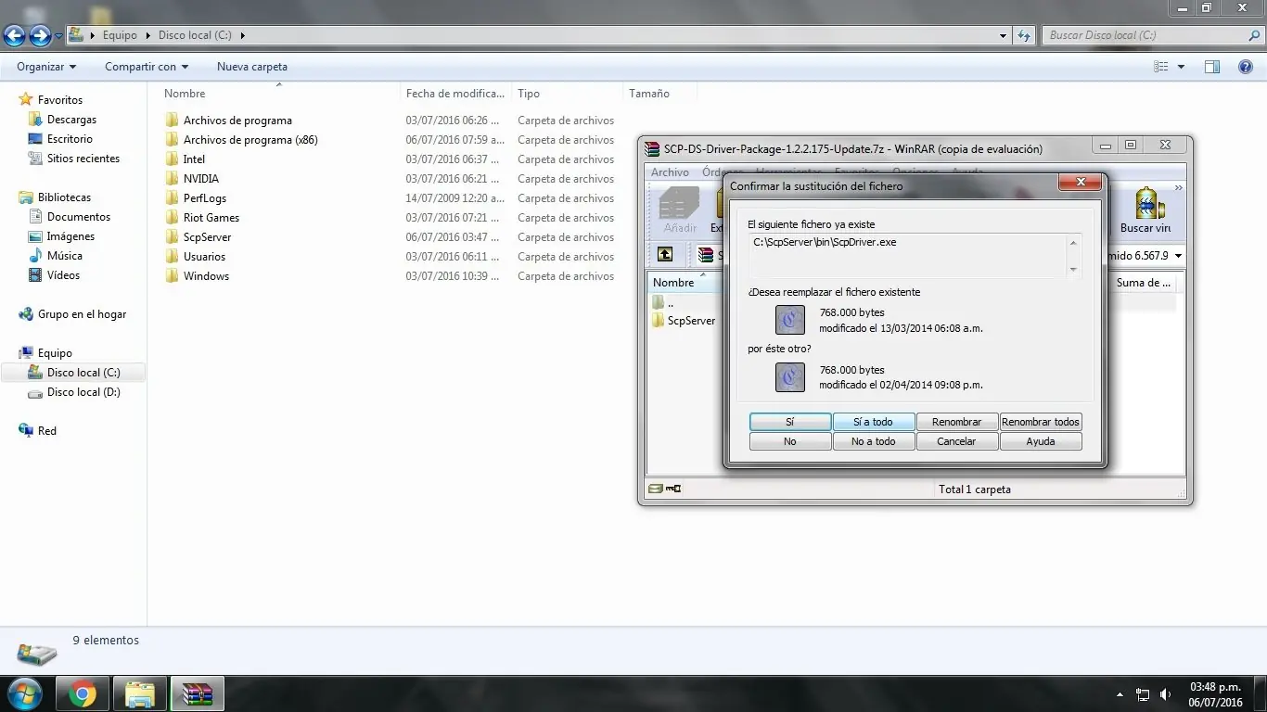Sort Explorer files by Tipo column
Screen dimensions: 1267x712
pyautogui.click(x=567, y=94)
